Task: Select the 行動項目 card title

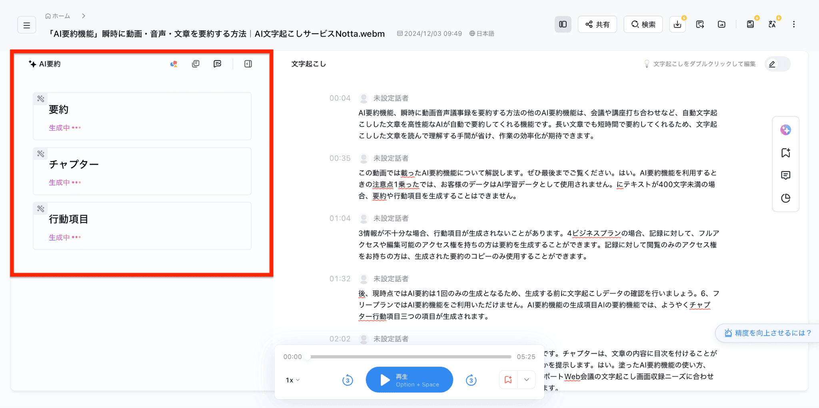Action: point(68,219)
